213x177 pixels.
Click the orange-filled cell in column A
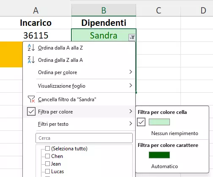11,54
